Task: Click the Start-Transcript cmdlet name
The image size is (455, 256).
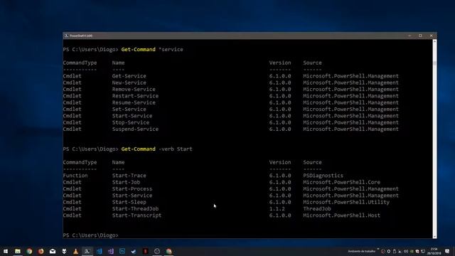Action: pyautogui.click(x=136, y=215)
